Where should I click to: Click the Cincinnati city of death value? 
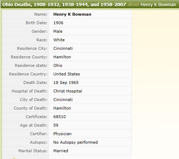click(63, 100)
